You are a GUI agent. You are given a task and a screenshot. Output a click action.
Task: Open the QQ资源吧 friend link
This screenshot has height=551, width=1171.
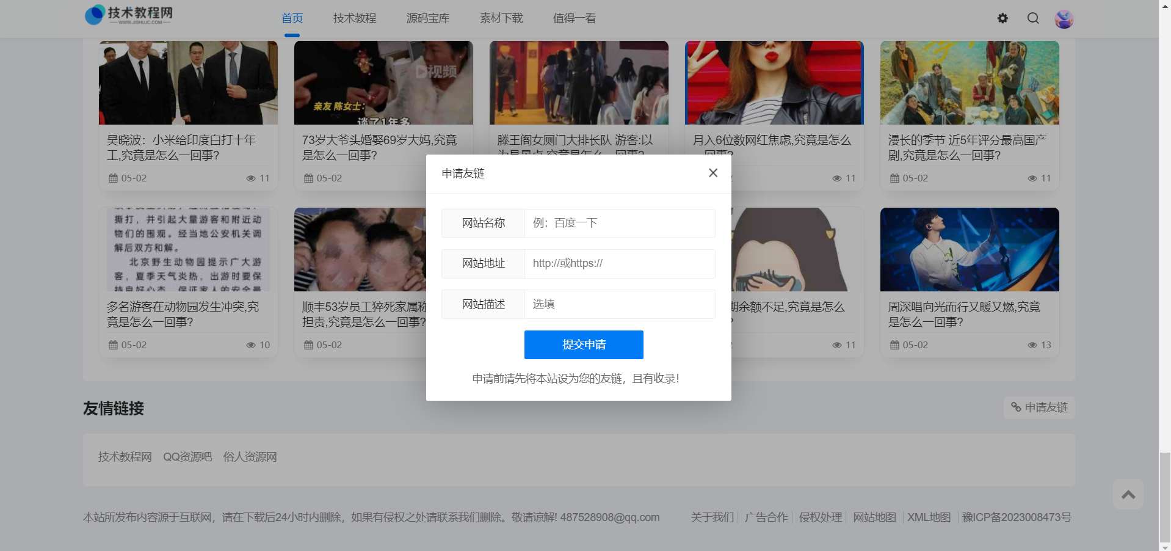coord(187,457)
